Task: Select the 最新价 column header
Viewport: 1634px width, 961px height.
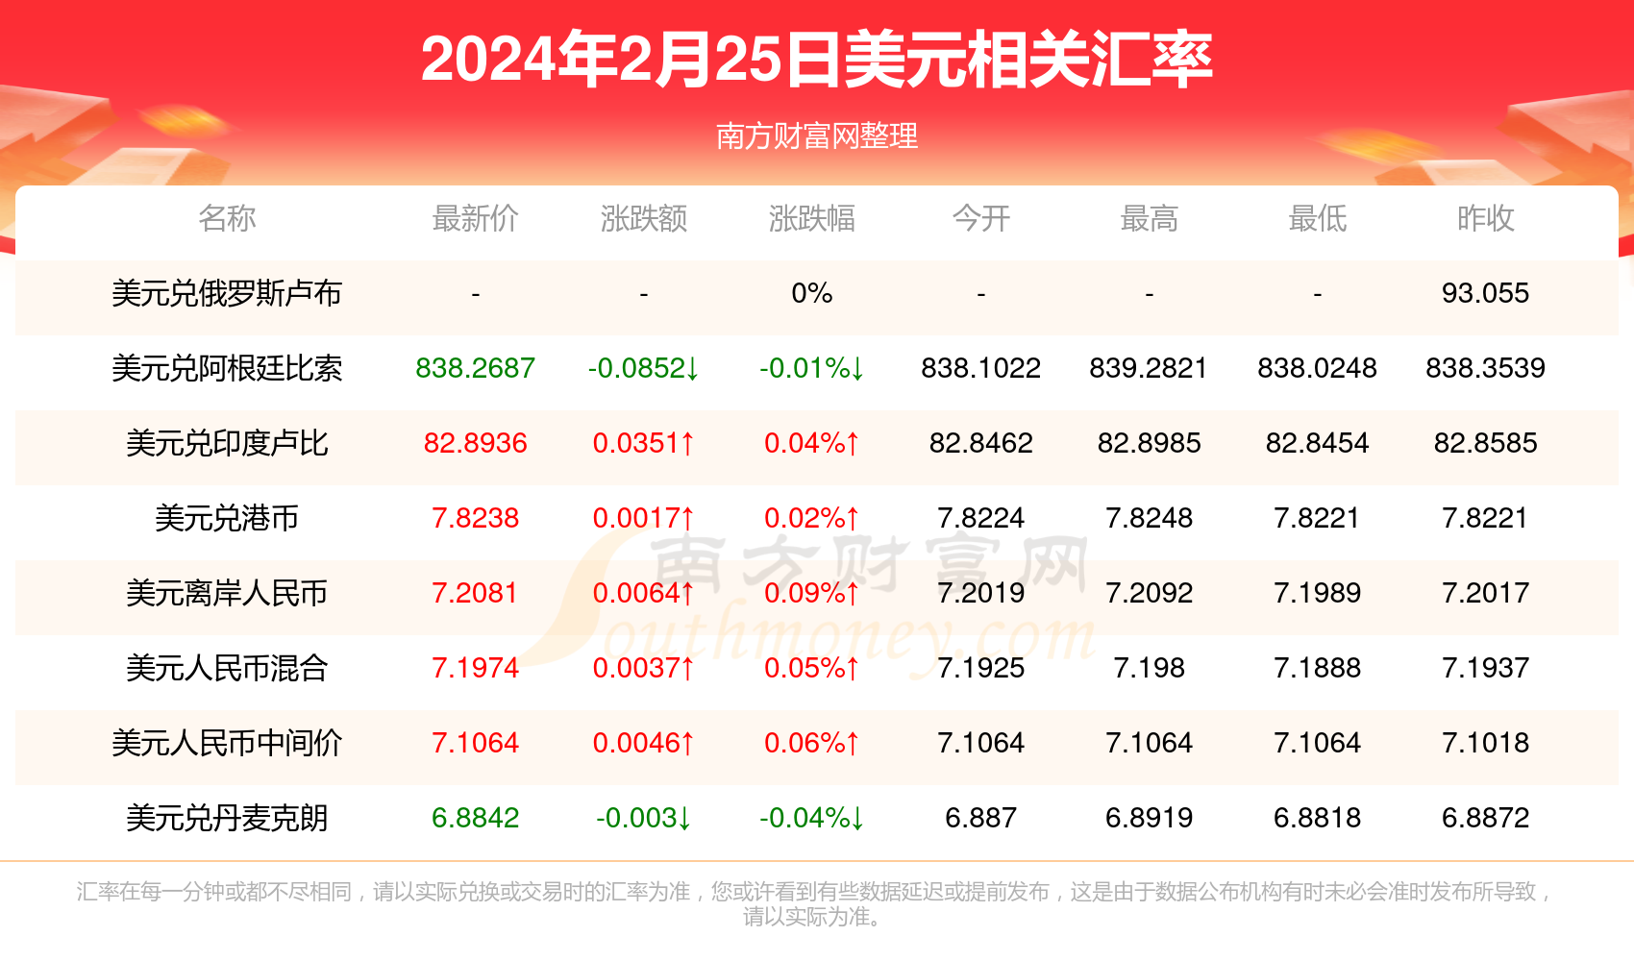Action: point(476,219)
